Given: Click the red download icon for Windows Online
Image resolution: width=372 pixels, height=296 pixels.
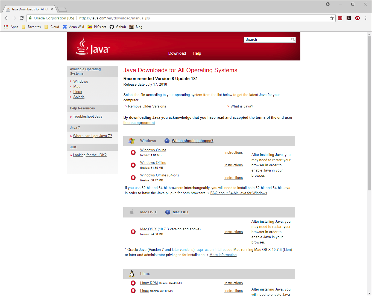Looking at the screenshot, I should tap(133, 153).
